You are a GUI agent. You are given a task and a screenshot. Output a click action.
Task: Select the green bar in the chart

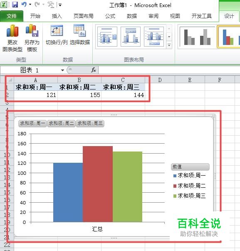pos(127,186)
